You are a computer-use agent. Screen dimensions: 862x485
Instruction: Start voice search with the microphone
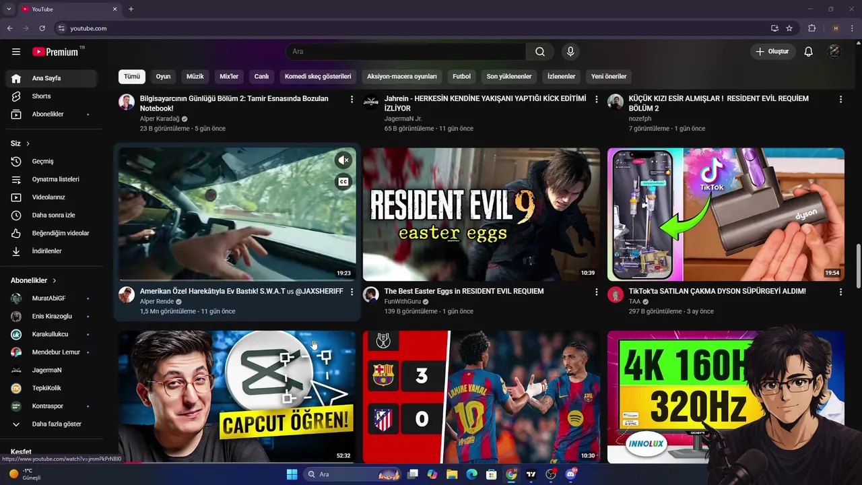(570, 52)
